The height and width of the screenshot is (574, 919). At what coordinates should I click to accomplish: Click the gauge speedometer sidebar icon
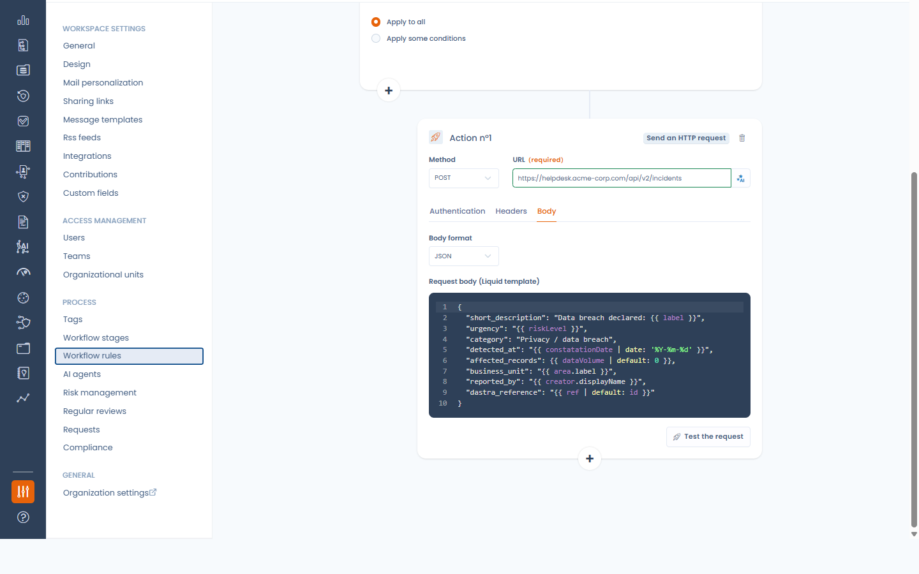tap(23, 272)
